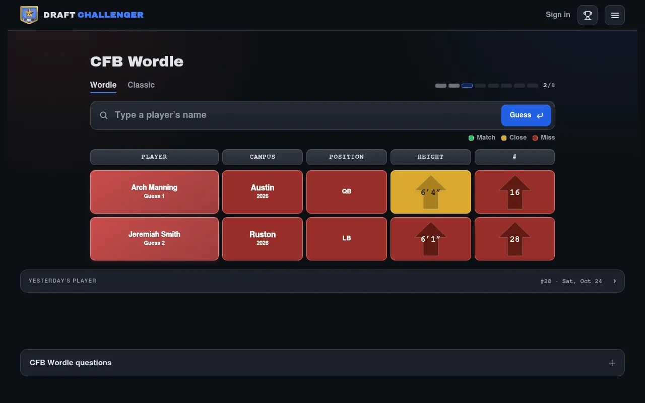Click the HEIGHT column header

431,157
